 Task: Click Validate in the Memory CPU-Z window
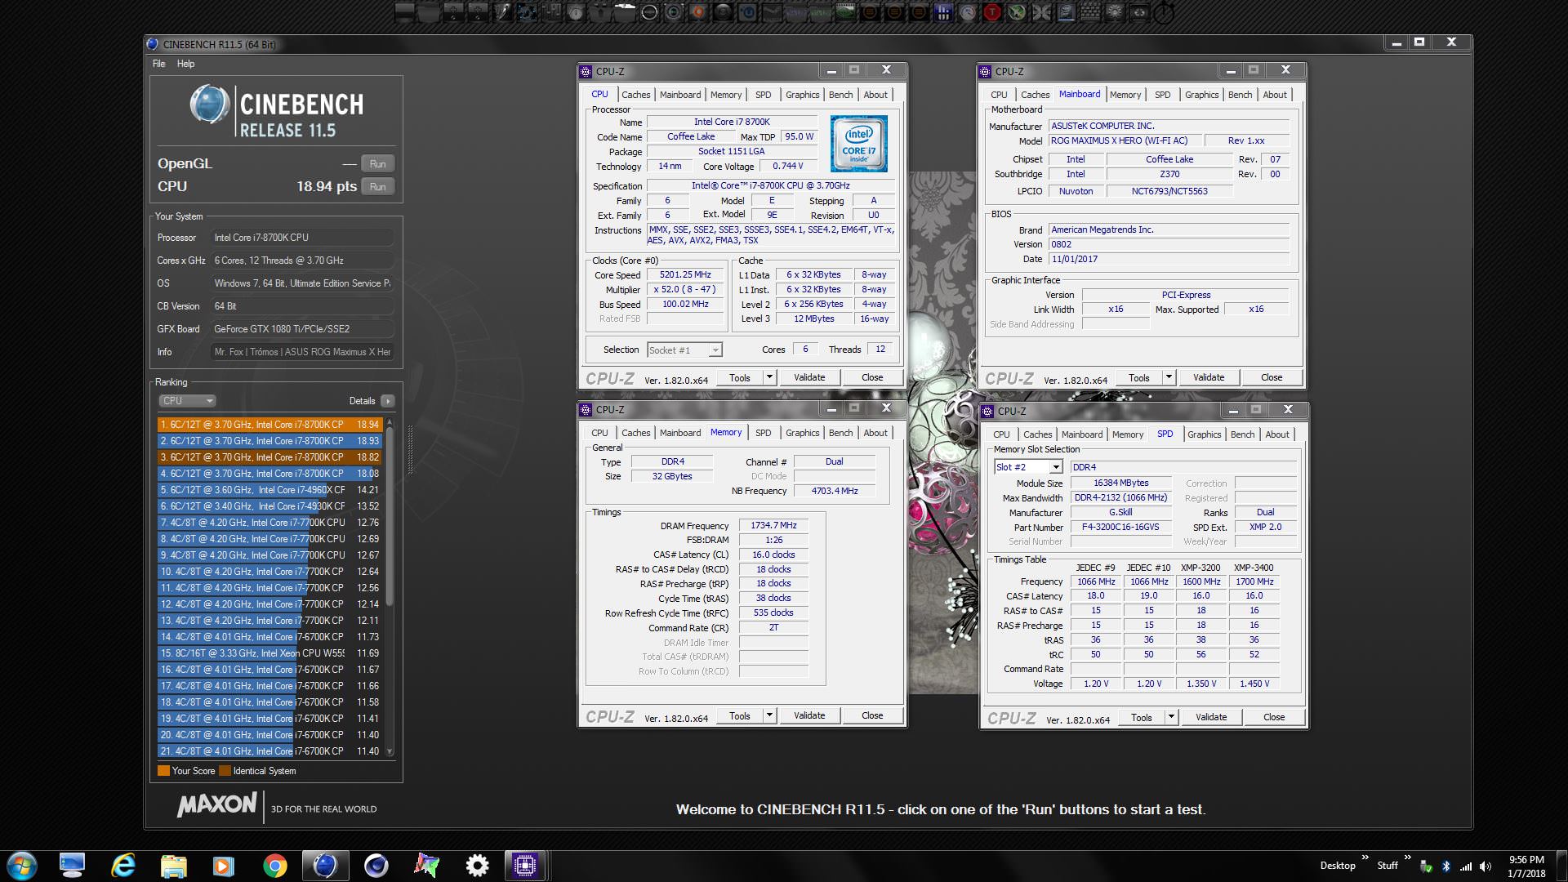coord(808,715)
